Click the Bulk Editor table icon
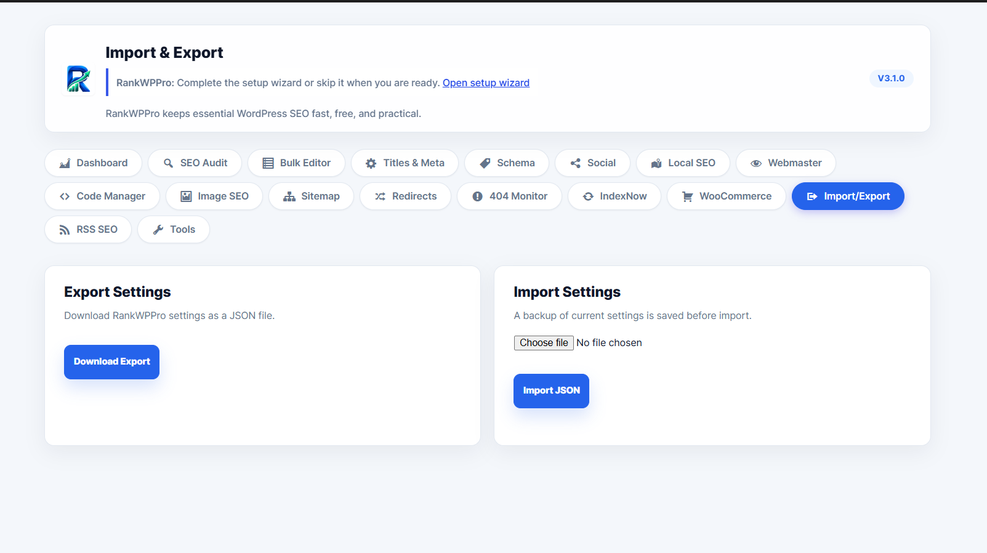Image resolution: width=987 pixels, height=553 pixels. pos(268,163)
